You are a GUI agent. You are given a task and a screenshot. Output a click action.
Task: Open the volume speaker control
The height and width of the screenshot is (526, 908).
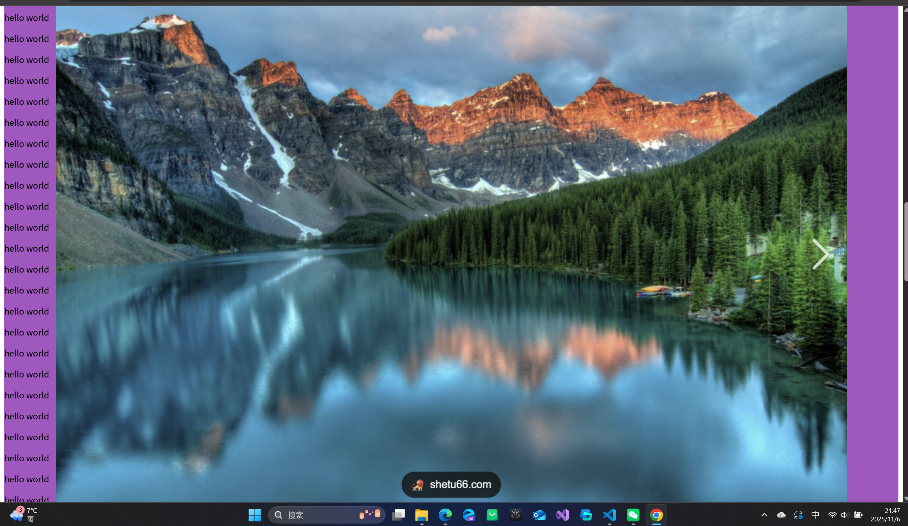[844, 515]
